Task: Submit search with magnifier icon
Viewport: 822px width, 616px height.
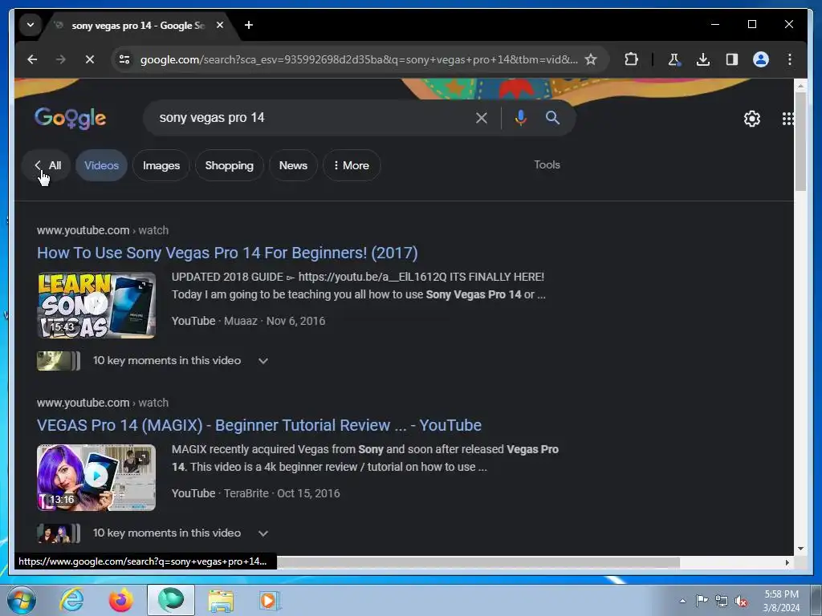Action: [x=552, y=118]
